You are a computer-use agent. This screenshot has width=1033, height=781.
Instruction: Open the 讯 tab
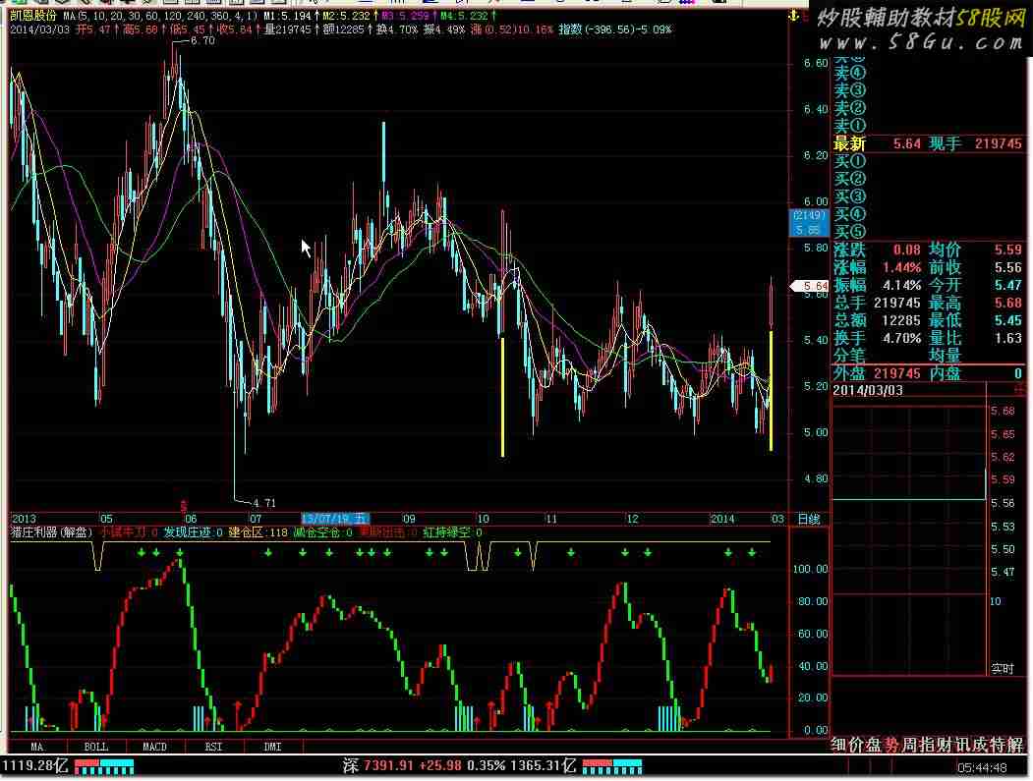click(963, 745)
